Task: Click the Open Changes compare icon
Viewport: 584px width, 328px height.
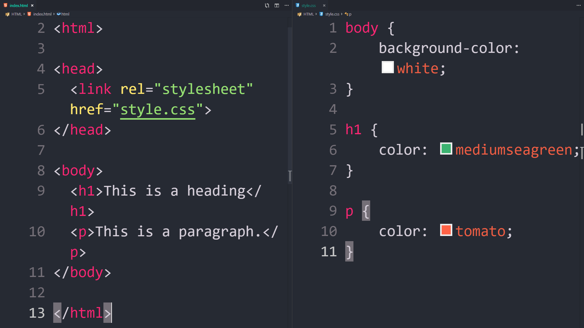Action: [267, 5]
